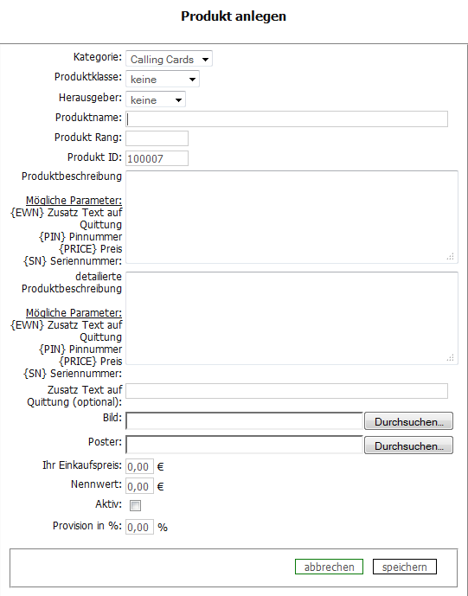Expand the Produktklasse dropdown
This screenshot has width=468, height=596.
(163, 79)
